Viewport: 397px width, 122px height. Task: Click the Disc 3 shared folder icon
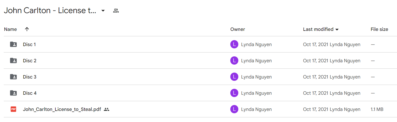[x=13, y=77]
